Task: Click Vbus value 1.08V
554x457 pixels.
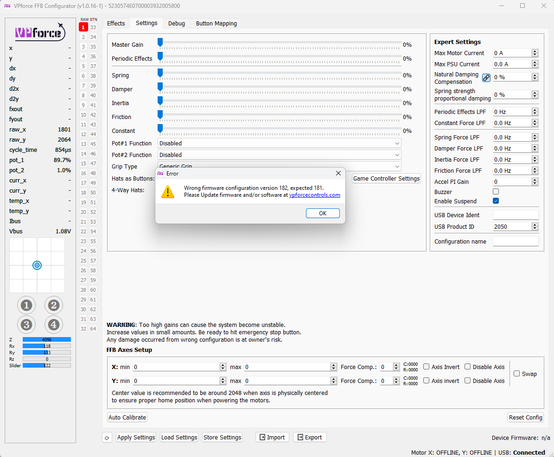Action: coord(63,232)
